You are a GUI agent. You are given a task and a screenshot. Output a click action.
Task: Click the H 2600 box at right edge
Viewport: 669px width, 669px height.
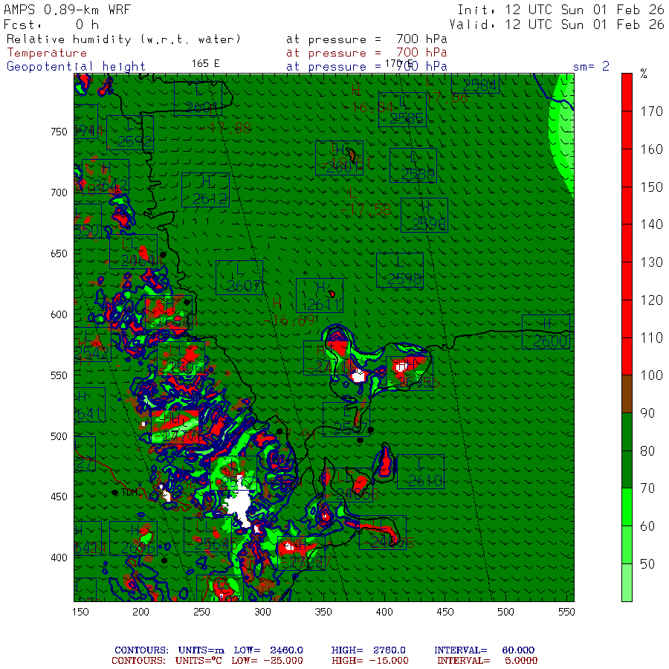(546, 332)
